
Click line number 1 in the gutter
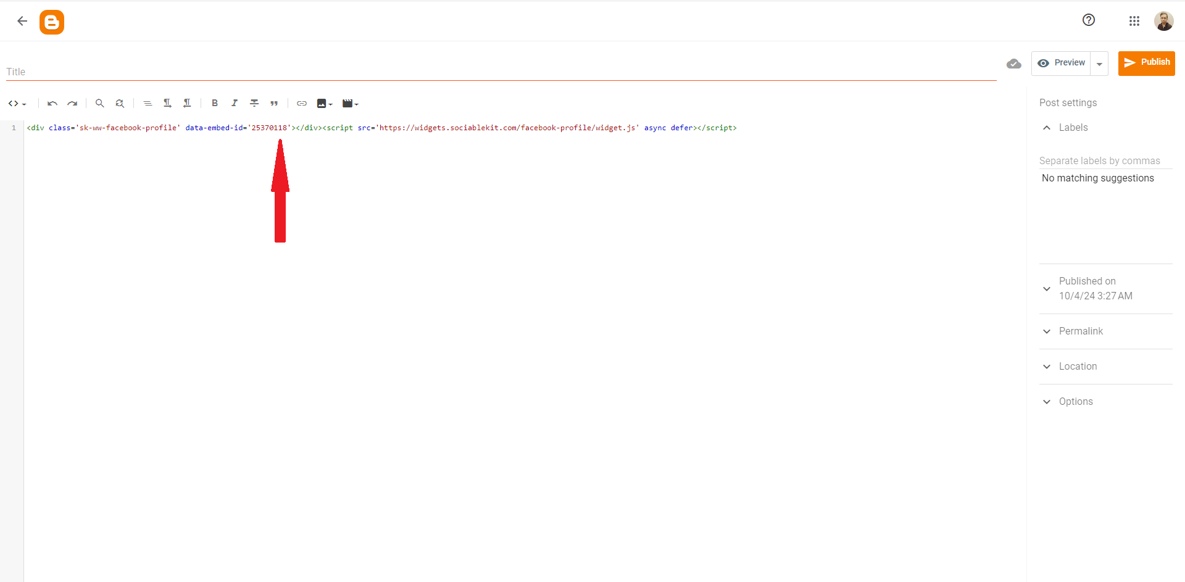point(14,128)
